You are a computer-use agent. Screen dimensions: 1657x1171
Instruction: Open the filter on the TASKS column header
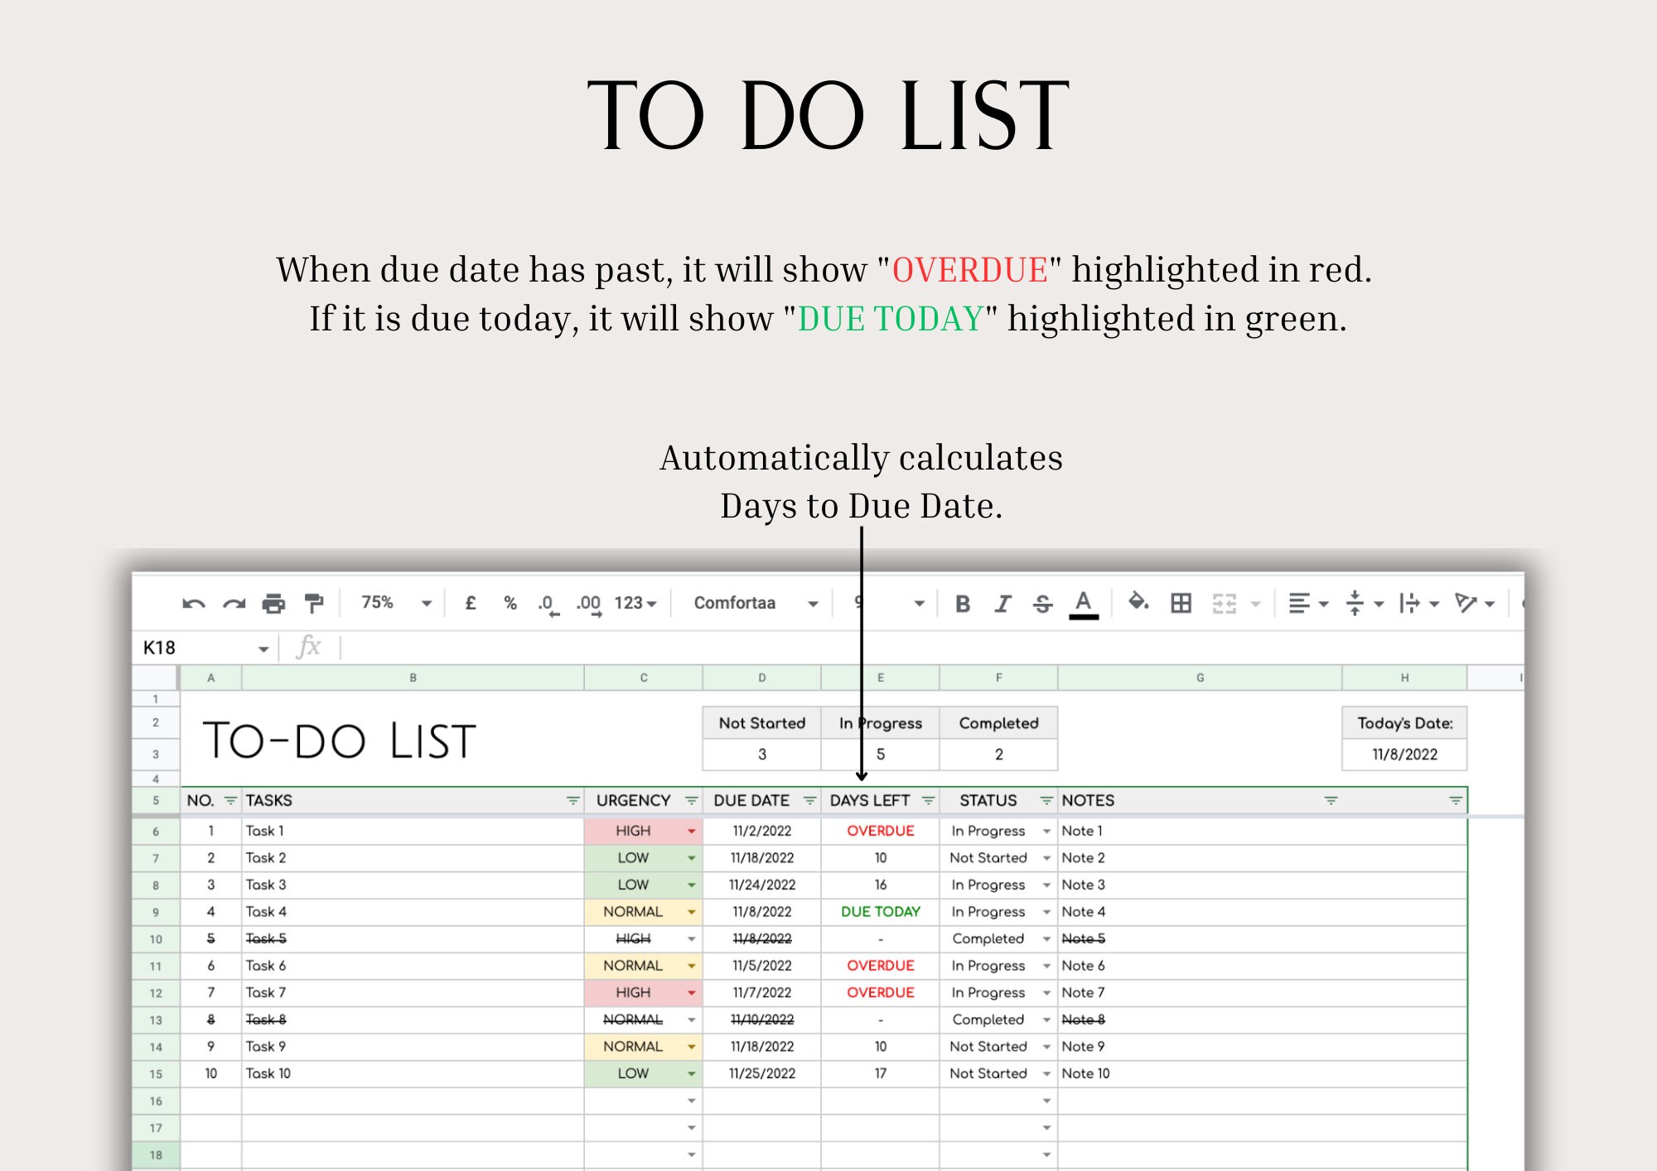[x=572, y=800]
